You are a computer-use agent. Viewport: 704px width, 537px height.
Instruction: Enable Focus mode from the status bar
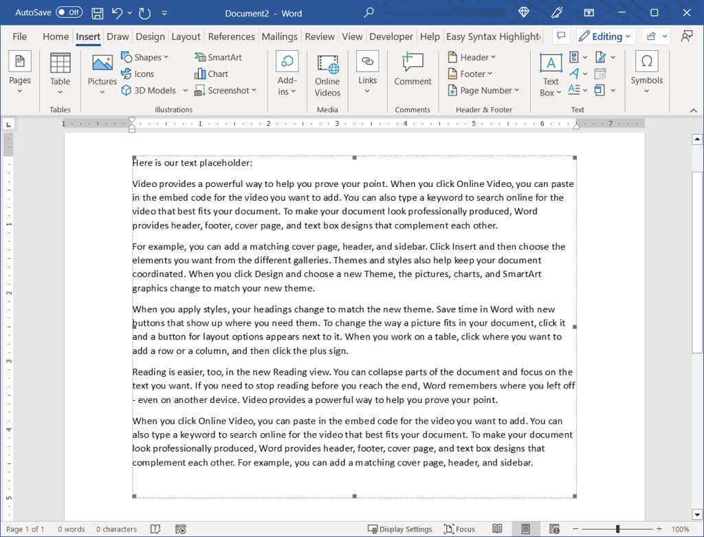[460, 529]
